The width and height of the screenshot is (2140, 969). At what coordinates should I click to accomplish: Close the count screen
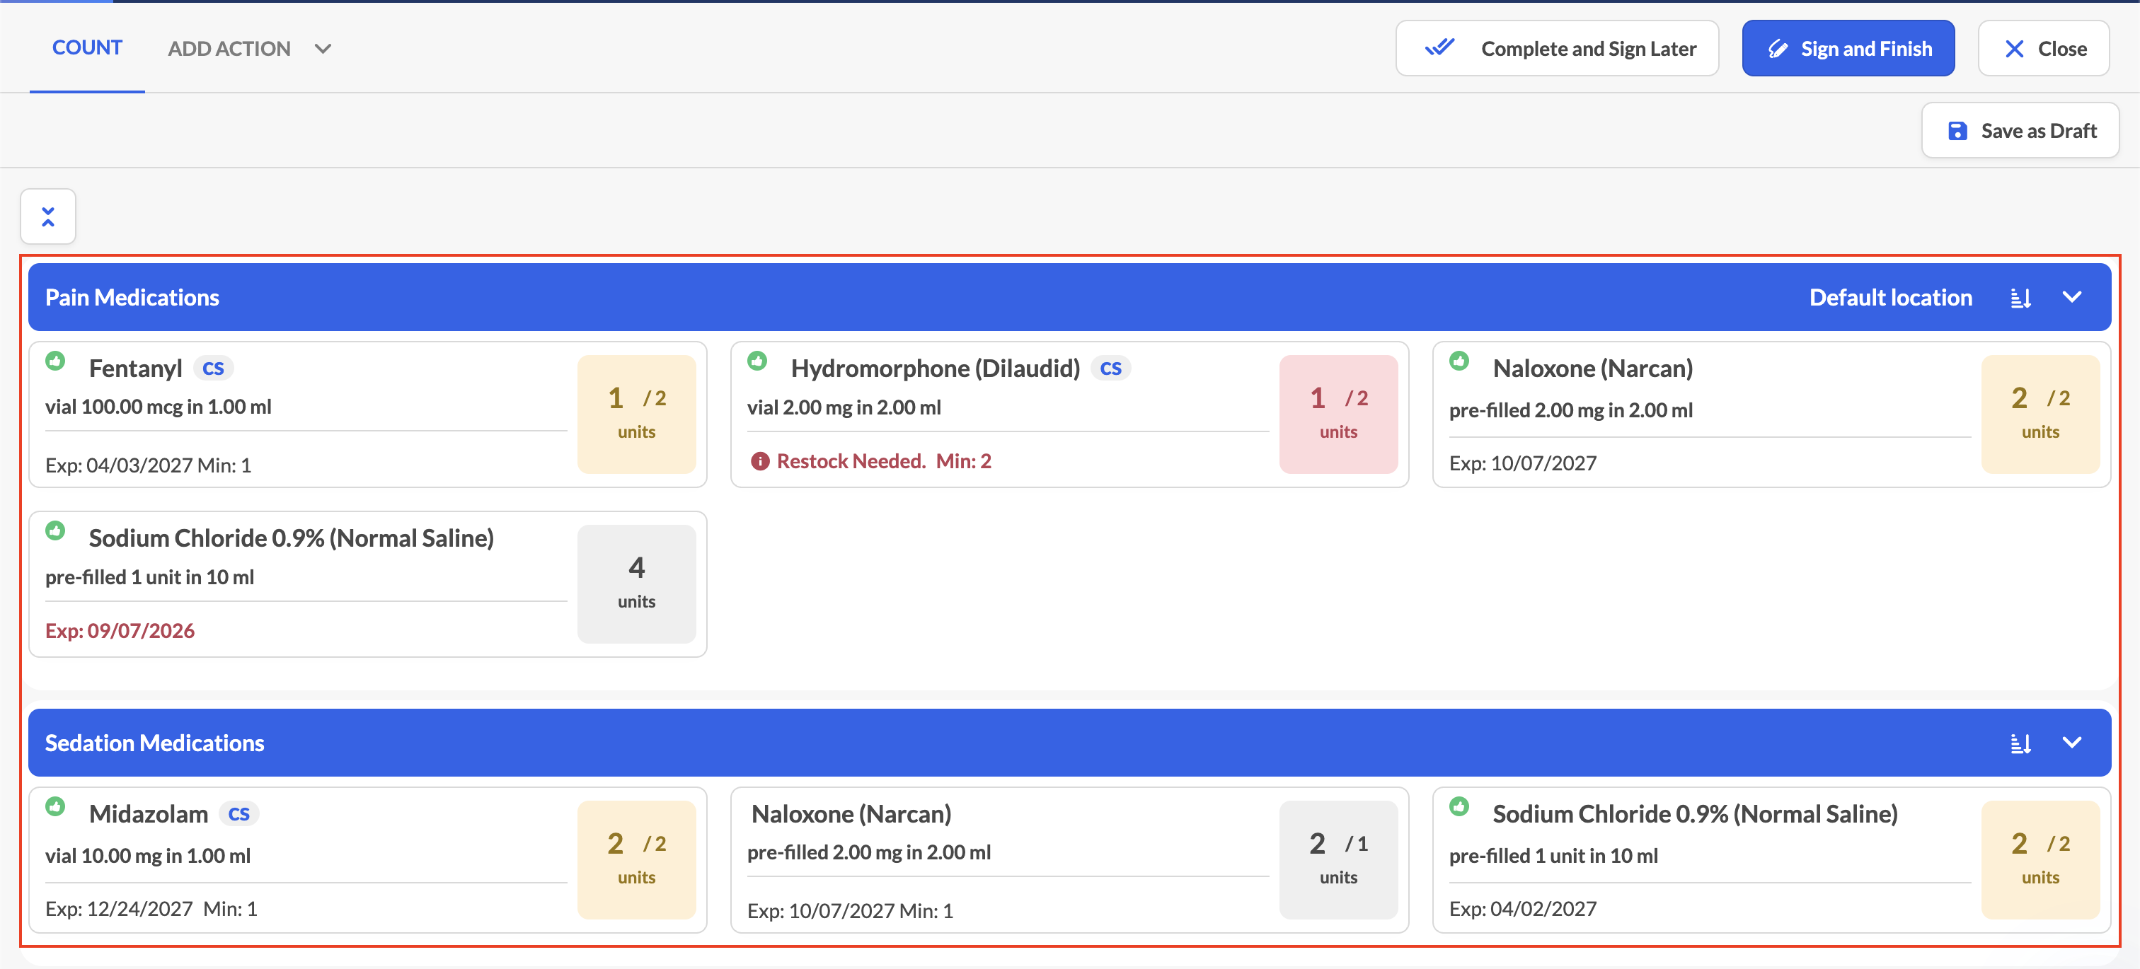[x=2043, y=49]
